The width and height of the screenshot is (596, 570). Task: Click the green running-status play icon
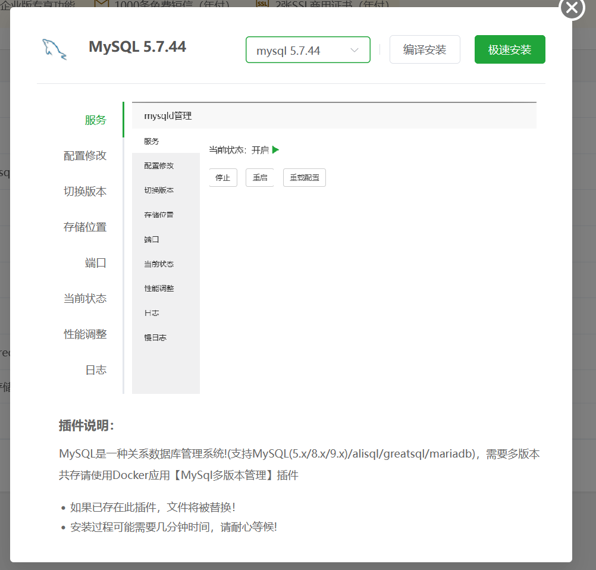coord(275,150)
